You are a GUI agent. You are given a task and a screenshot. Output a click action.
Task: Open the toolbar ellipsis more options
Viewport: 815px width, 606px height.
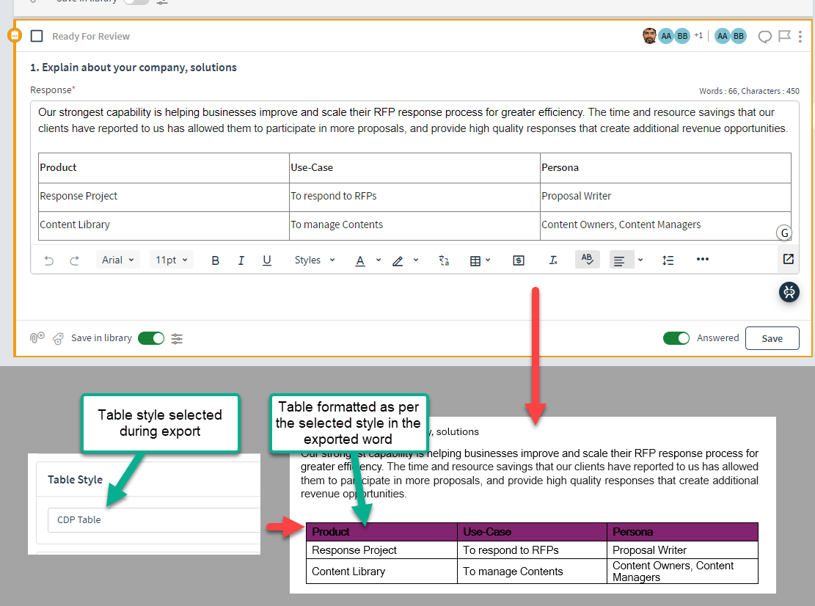tap(702, 260)
